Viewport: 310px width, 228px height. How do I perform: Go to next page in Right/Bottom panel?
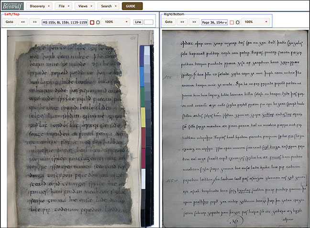tap(194, 22)
